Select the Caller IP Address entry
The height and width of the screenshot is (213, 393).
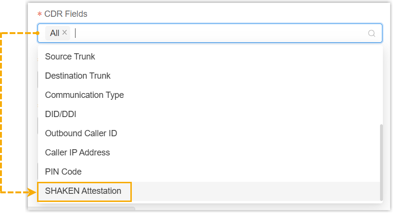tap(77, 153)
